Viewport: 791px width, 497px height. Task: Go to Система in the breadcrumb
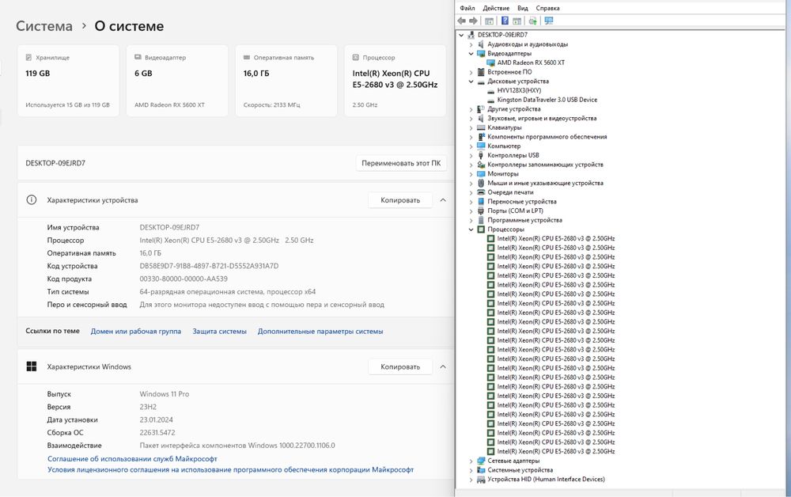pyautogui.click(x=44, y=26)
